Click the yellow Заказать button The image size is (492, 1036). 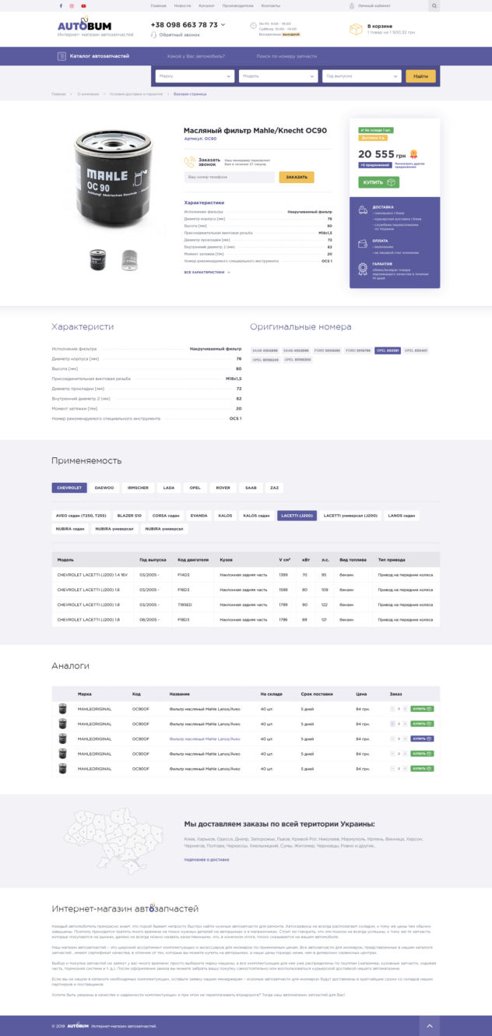coord(297,177)
